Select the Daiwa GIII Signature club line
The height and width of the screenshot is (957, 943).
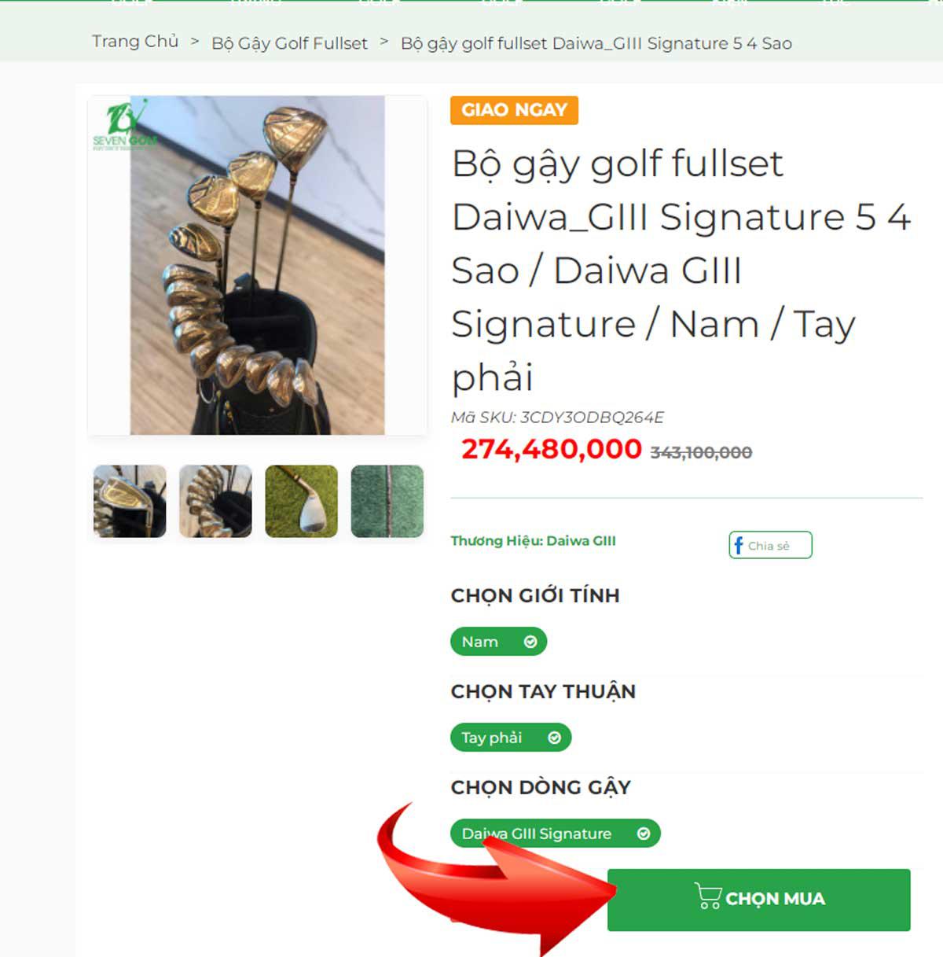pyautogui.click(x=555, y=834)
